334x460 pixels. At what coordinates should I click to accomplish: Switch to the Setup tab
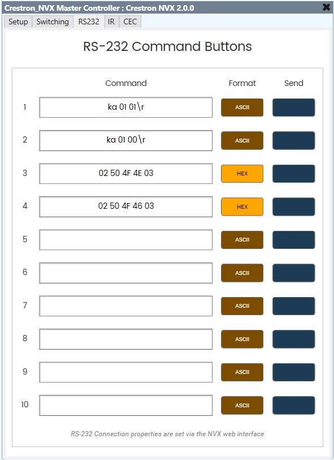(x=17, y=22)
